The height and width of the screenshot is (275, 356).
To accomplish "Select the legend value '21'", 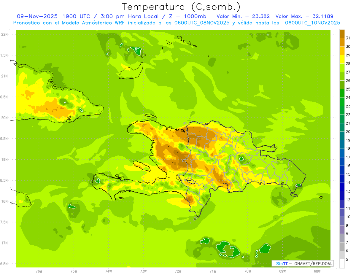I will (x=348, y=123).
